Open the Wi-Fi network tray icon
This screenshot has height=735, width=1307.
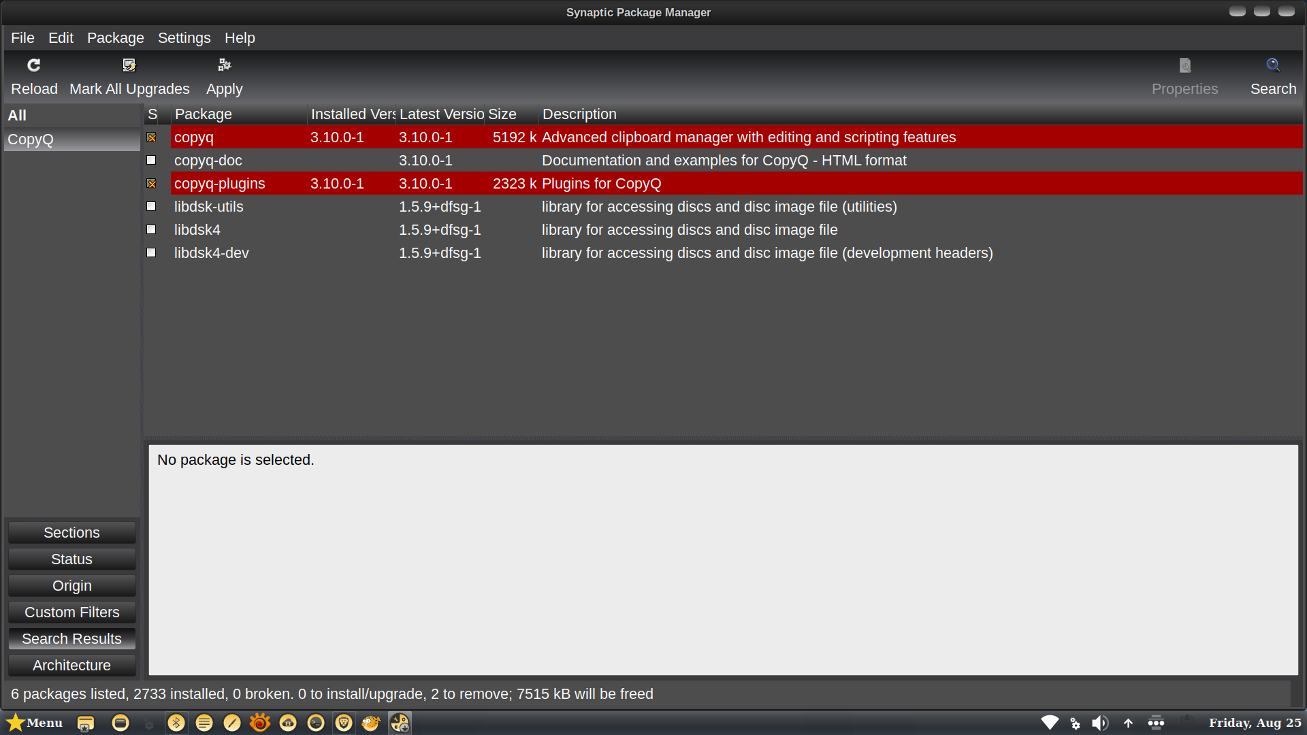[x=1050, y=723]
